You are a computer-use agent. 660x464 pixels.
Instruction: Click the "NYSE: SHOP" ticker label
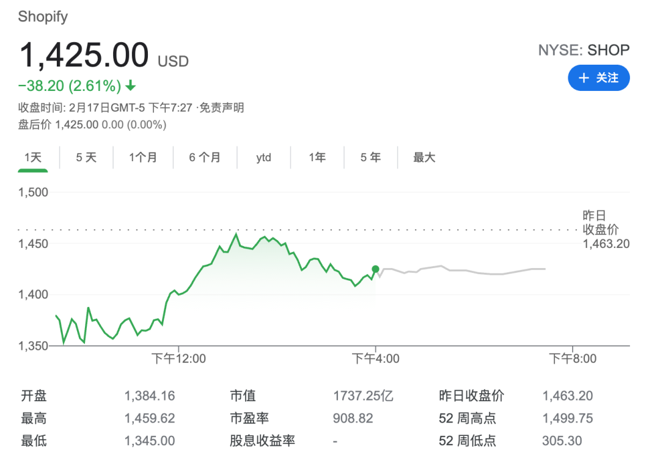pyautogui.click(x=584, y=50)
